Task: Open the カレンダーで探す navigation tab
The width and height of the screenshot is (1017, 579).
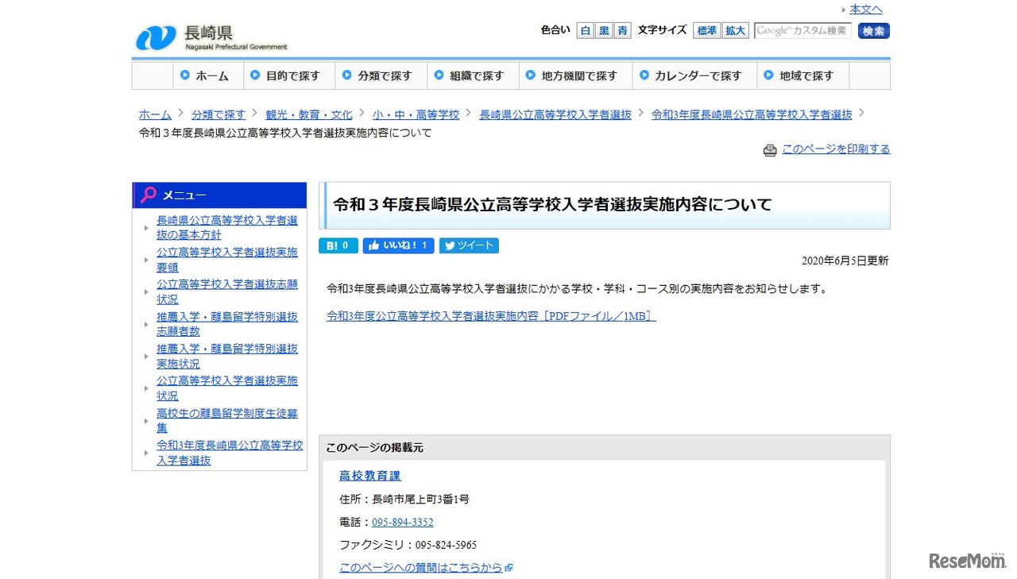Action: pyautogui.click(x=694, y=75)
